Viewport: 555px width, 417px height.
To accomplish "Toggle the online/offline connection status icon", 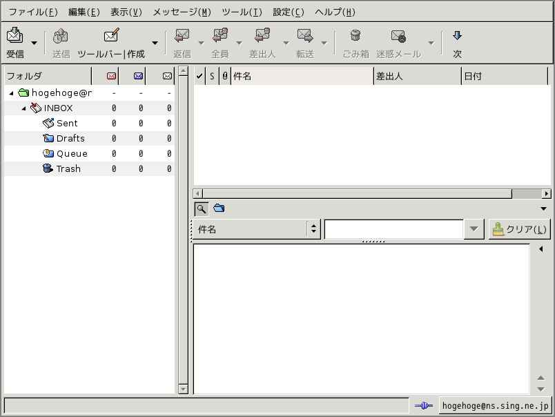I will 423,406.
